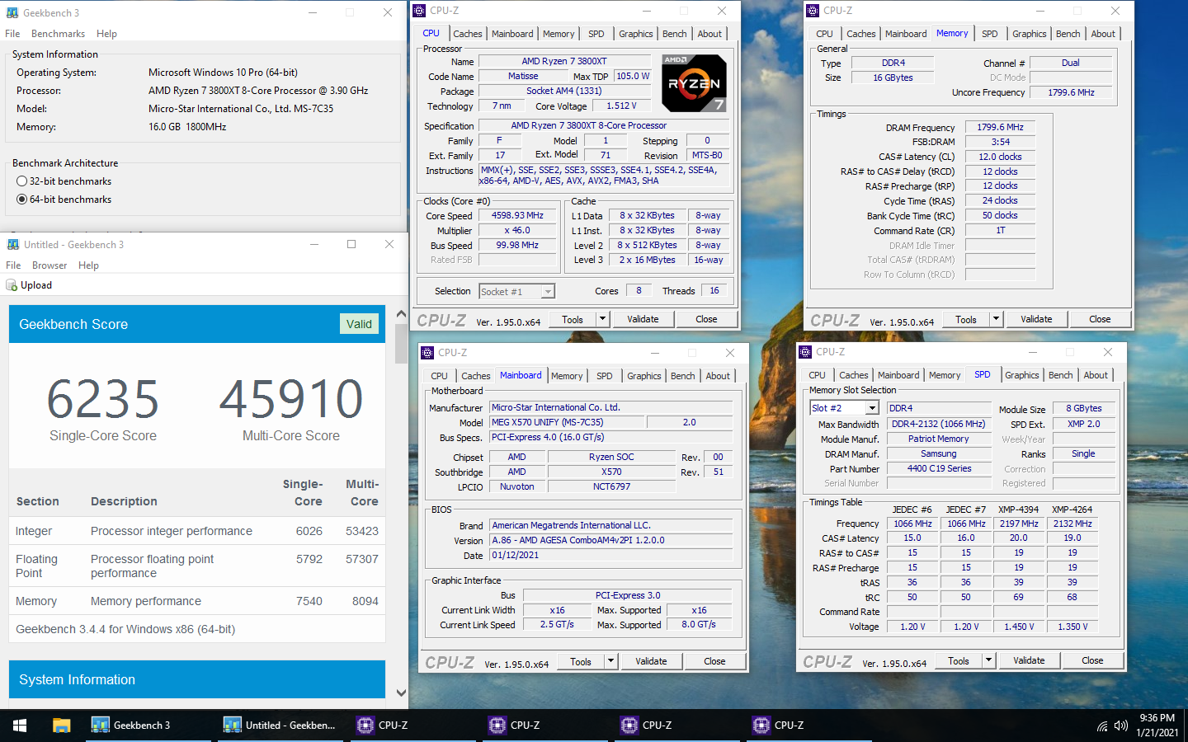Switch to Graphics tab in Memory window
The height and width of the screenshot is (742, 1188).
[1029, 34]
